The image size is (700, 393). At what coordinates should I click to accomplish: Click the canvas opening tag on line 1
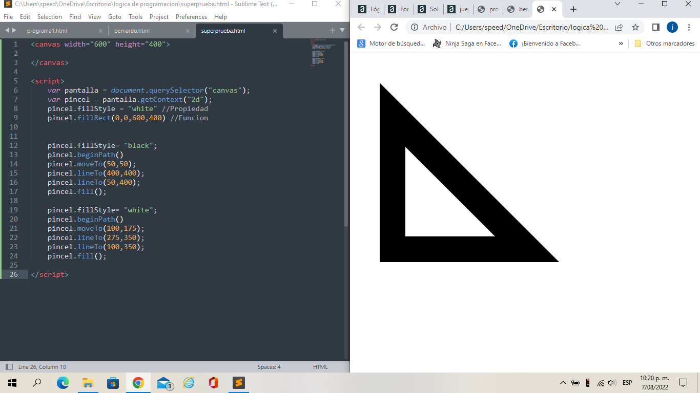click(100, 44)
